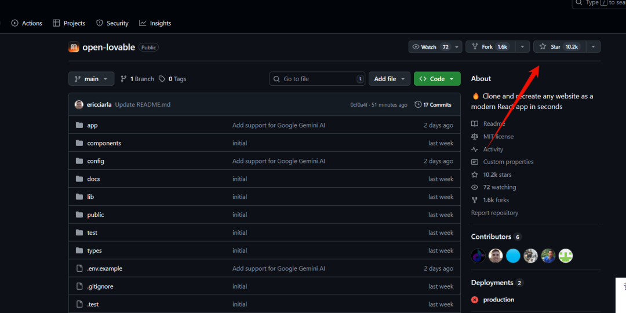The image size is (626, 313).
Task: Open commit hash 0cf0a4f
Action: 359,105
